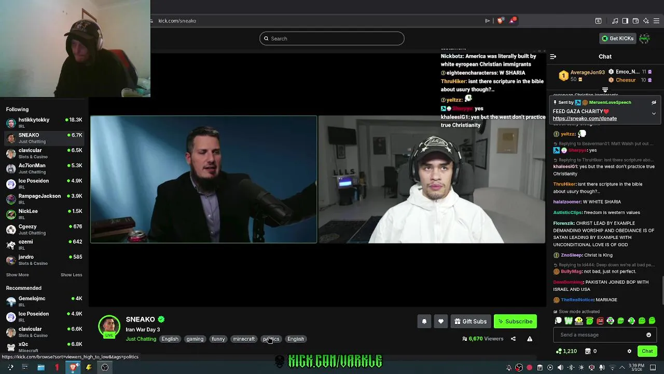This screenshot has height=374, width=664.
Task: Report stream via warning triangle icon
Action: click(530, 339)
